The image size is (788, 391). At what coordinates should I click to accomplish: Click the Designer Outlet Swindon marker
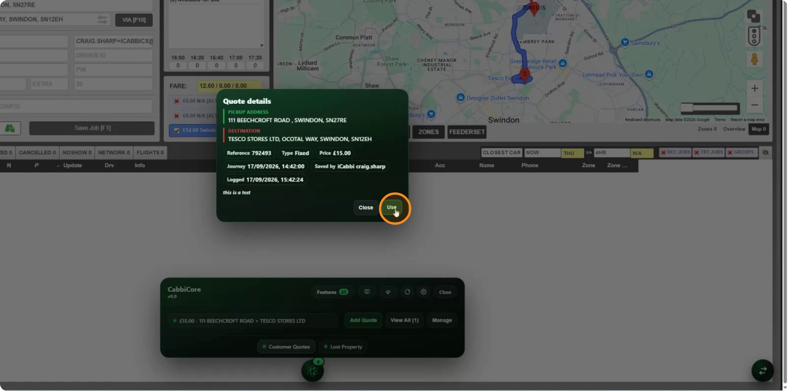461,97
